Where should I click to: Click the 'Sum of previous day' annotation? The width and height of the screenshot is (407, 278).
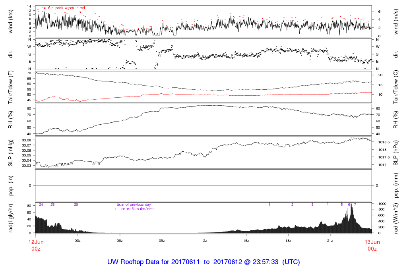coord(134,205)
